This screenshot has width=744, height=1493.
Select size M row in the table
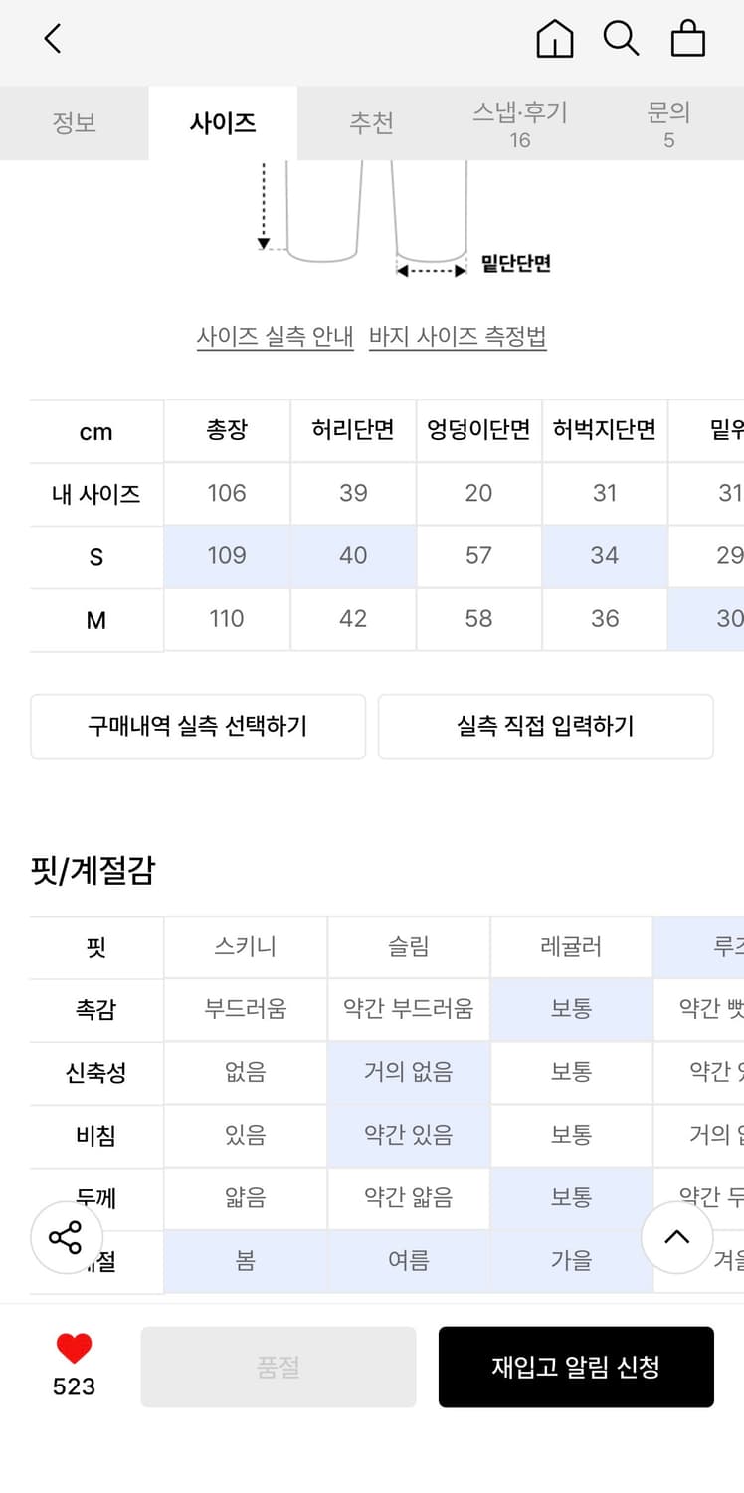[96, 619]
